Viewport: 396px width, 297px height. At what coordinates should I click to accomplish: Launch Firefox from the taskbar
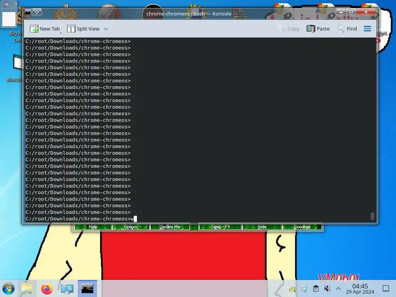[47, 288]
